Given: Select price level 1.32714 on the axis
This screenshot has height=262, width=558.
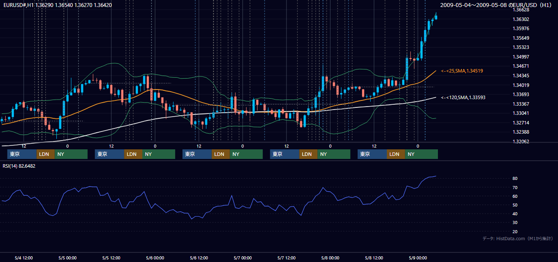Looking at the screenshot, I should click(521, 123).
